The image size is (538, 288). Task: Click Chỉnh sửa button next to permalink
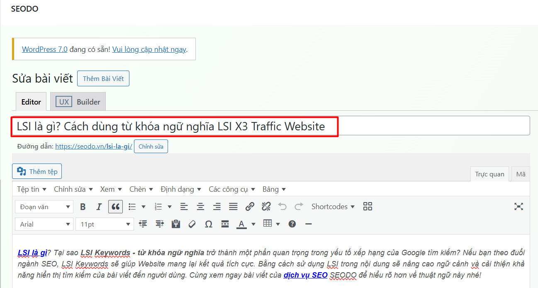click(x=151, y=146)
